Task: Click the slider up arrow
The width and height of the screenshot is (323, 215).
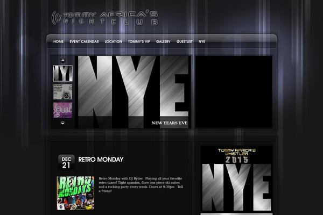Action: (x=63, y=61)
